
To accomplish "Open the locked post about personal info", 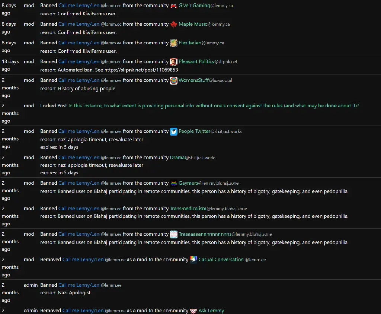I will [214, 106].
